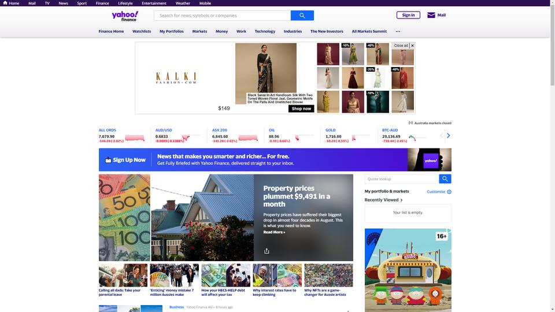This screenshot has height=312, width=555.
Task: Click the Customise link
Action: [x=436, y=192]
